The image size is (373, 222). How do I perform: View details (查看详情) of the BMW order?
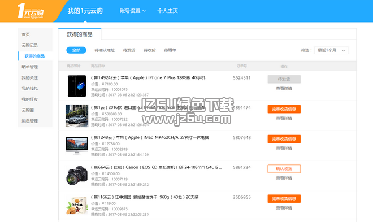tap(284, 119)
